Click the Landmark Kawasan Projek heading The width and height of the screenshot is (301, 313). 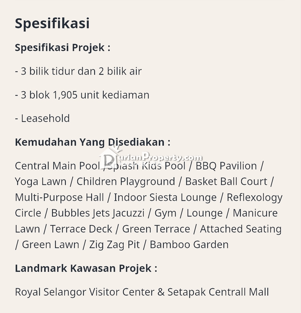pos(86,268)
